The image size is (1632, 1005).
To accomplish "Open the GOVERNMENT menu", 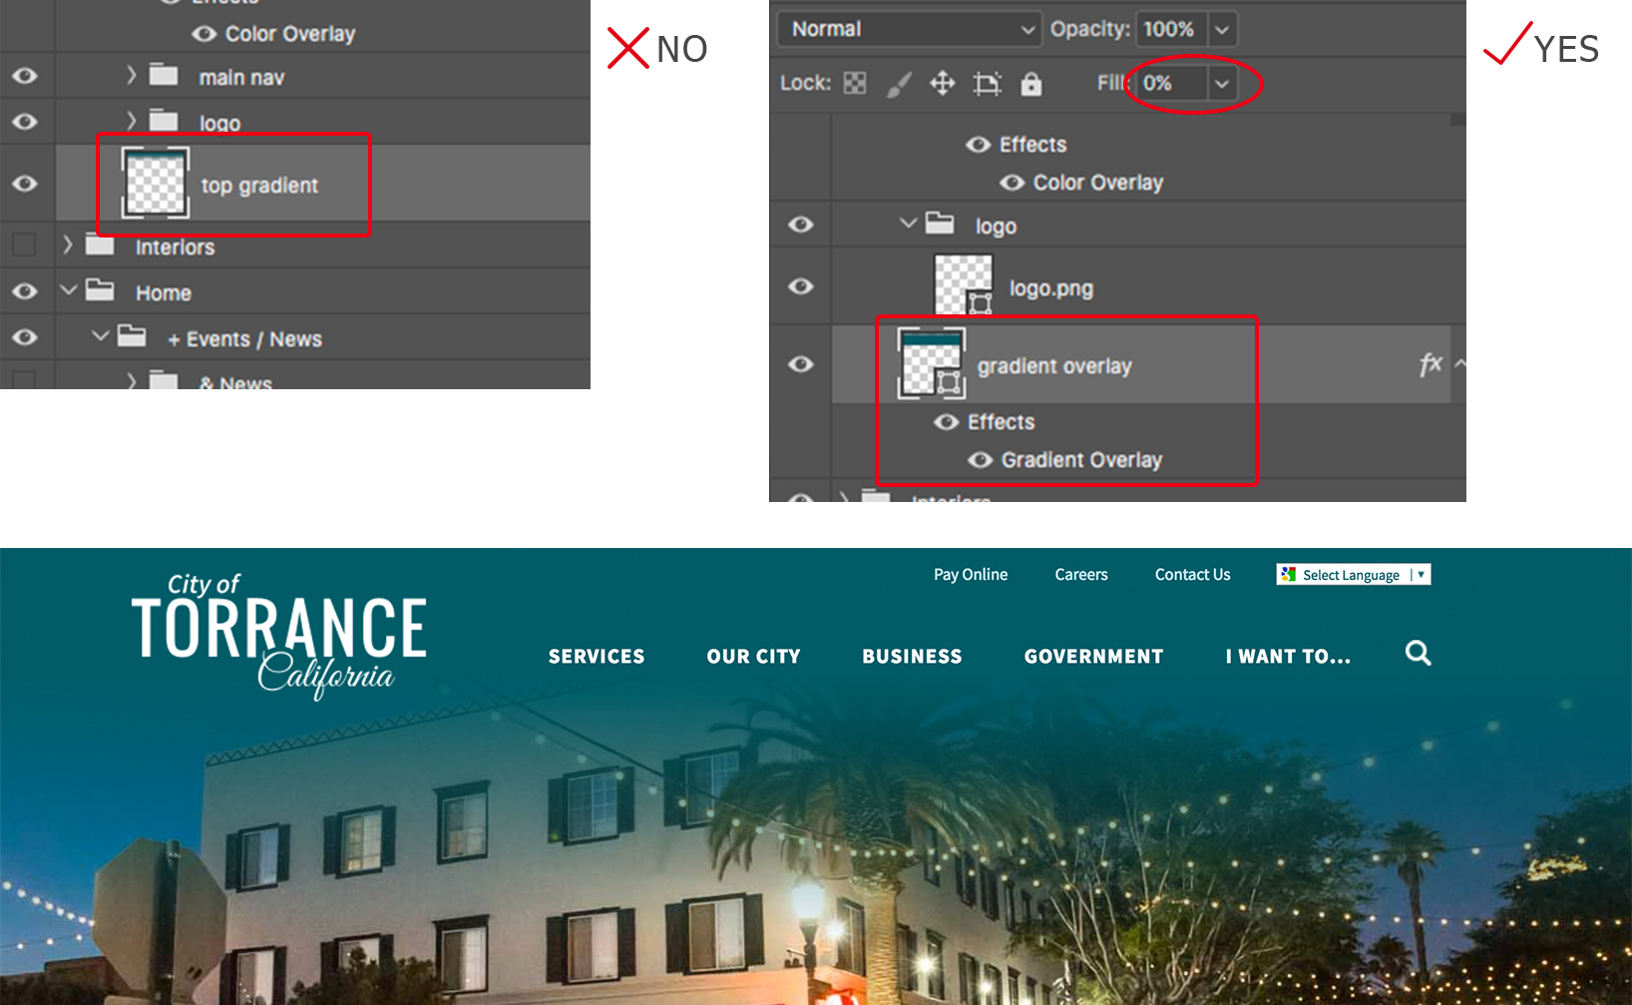I will pyautogui.click(x=1093, y=657).
